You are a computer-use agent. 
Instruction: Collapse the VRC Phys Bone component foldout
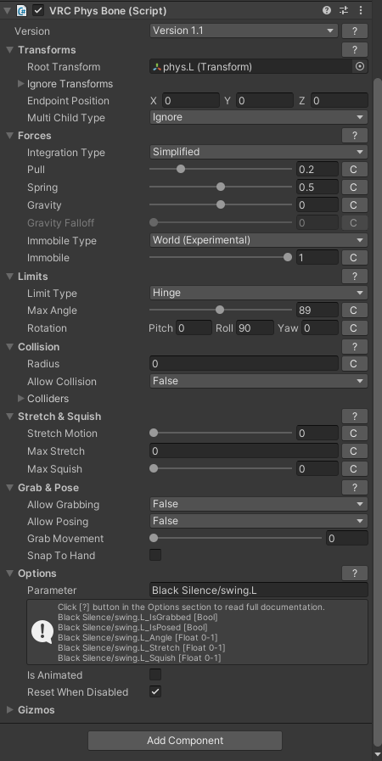point(7,10)
